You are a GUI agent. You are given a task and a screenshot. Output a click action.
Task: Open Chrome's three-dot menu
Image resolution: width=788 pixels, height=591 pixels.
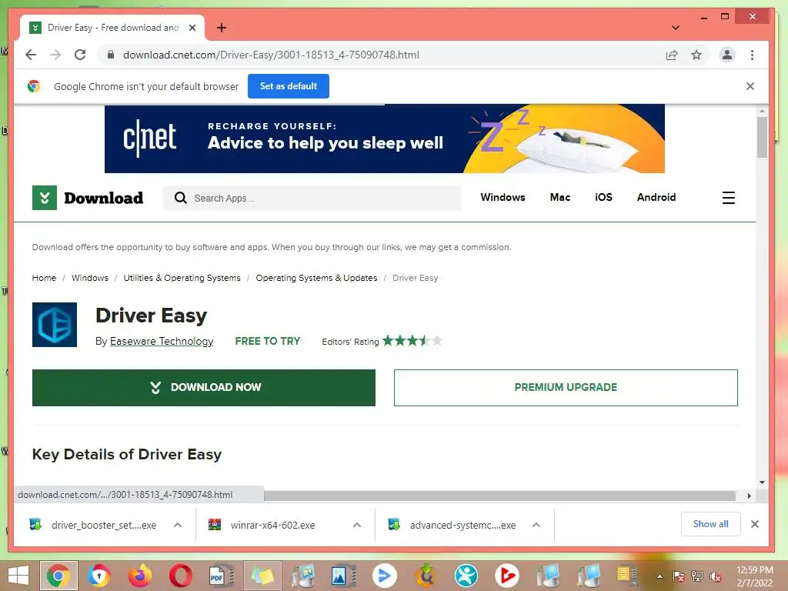(x=752, y=55)
